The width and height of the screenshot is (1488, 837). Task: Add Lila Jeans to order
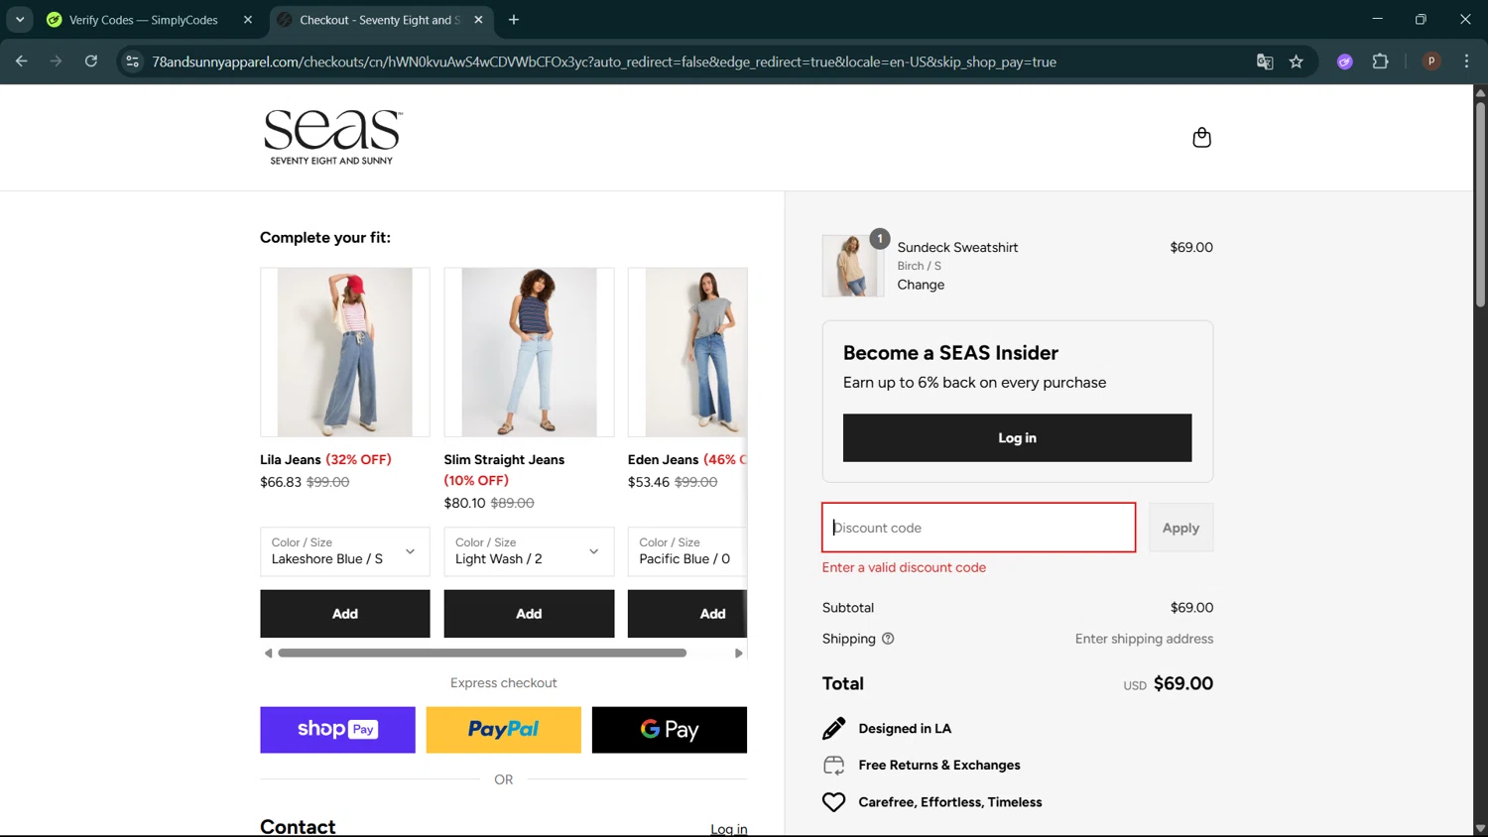(x=345, y=614)
